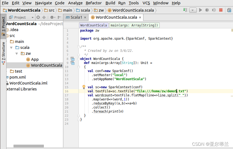Viewport: 233px width, 149px height.
Task: Click main(args: Array[String]) editor breadcrumb
Action: click(x=134, y=25)
